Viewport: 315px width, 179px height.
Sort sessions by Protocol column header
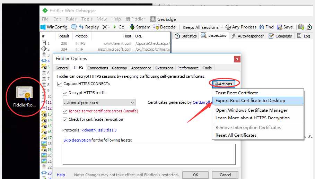[81, 36]
